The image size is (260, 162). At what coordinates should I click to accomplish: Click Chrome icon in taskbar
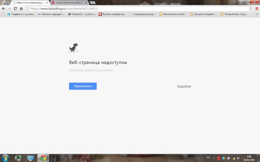[43, 158]
